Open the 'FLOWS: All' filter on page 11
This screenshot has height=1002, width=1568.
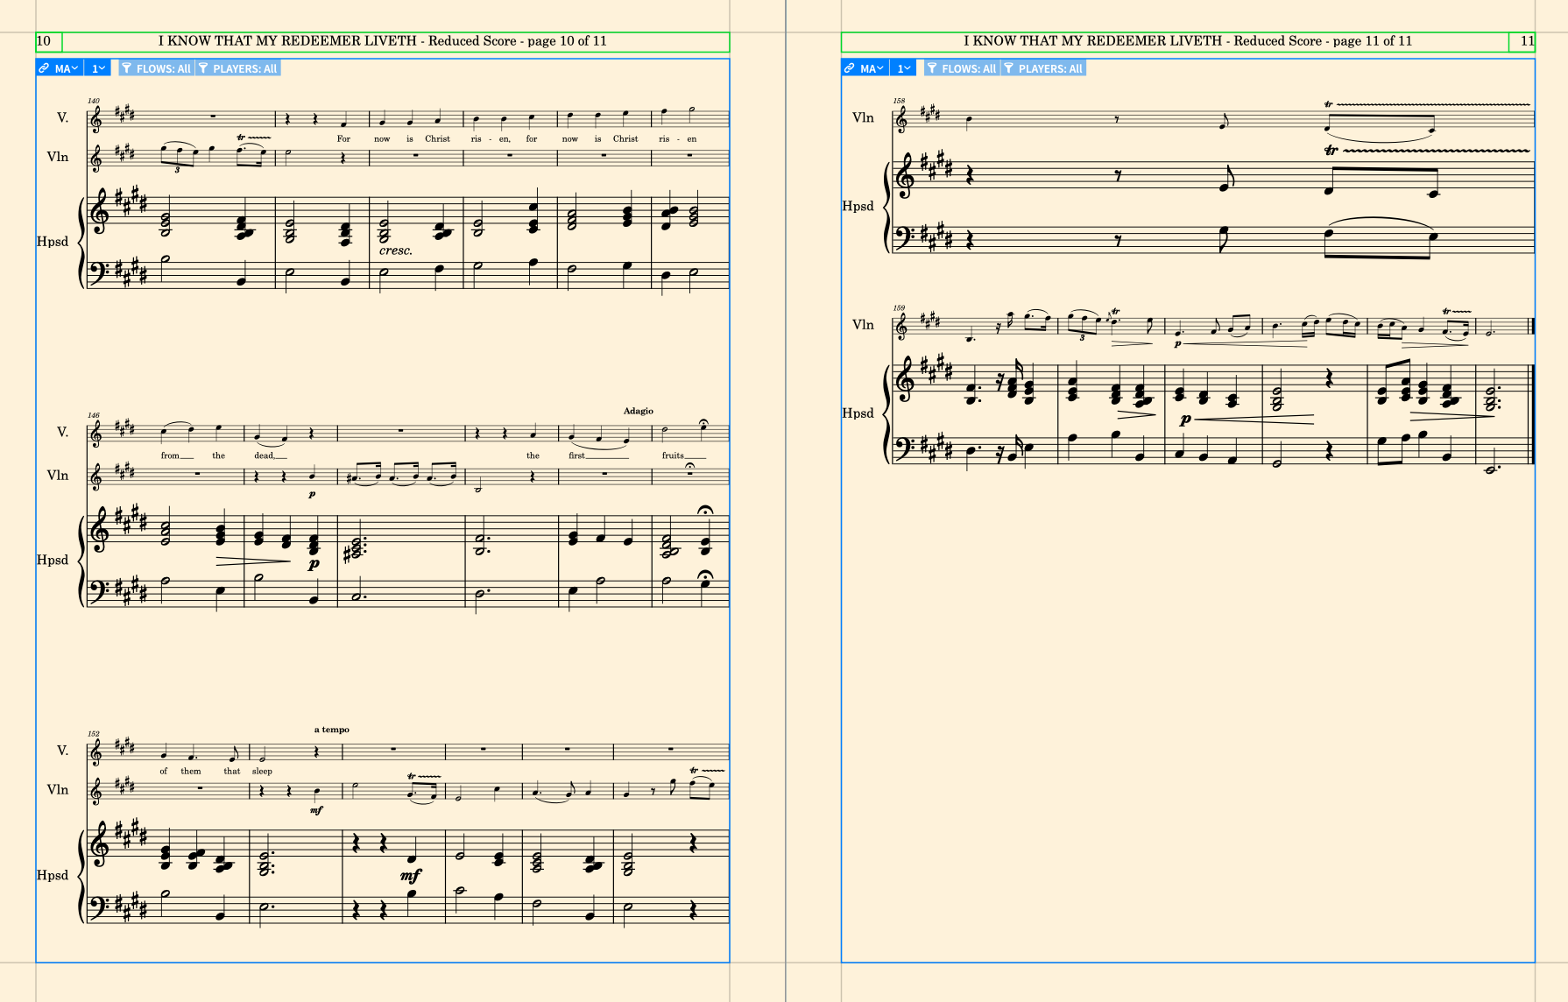(x=962, y=68)
